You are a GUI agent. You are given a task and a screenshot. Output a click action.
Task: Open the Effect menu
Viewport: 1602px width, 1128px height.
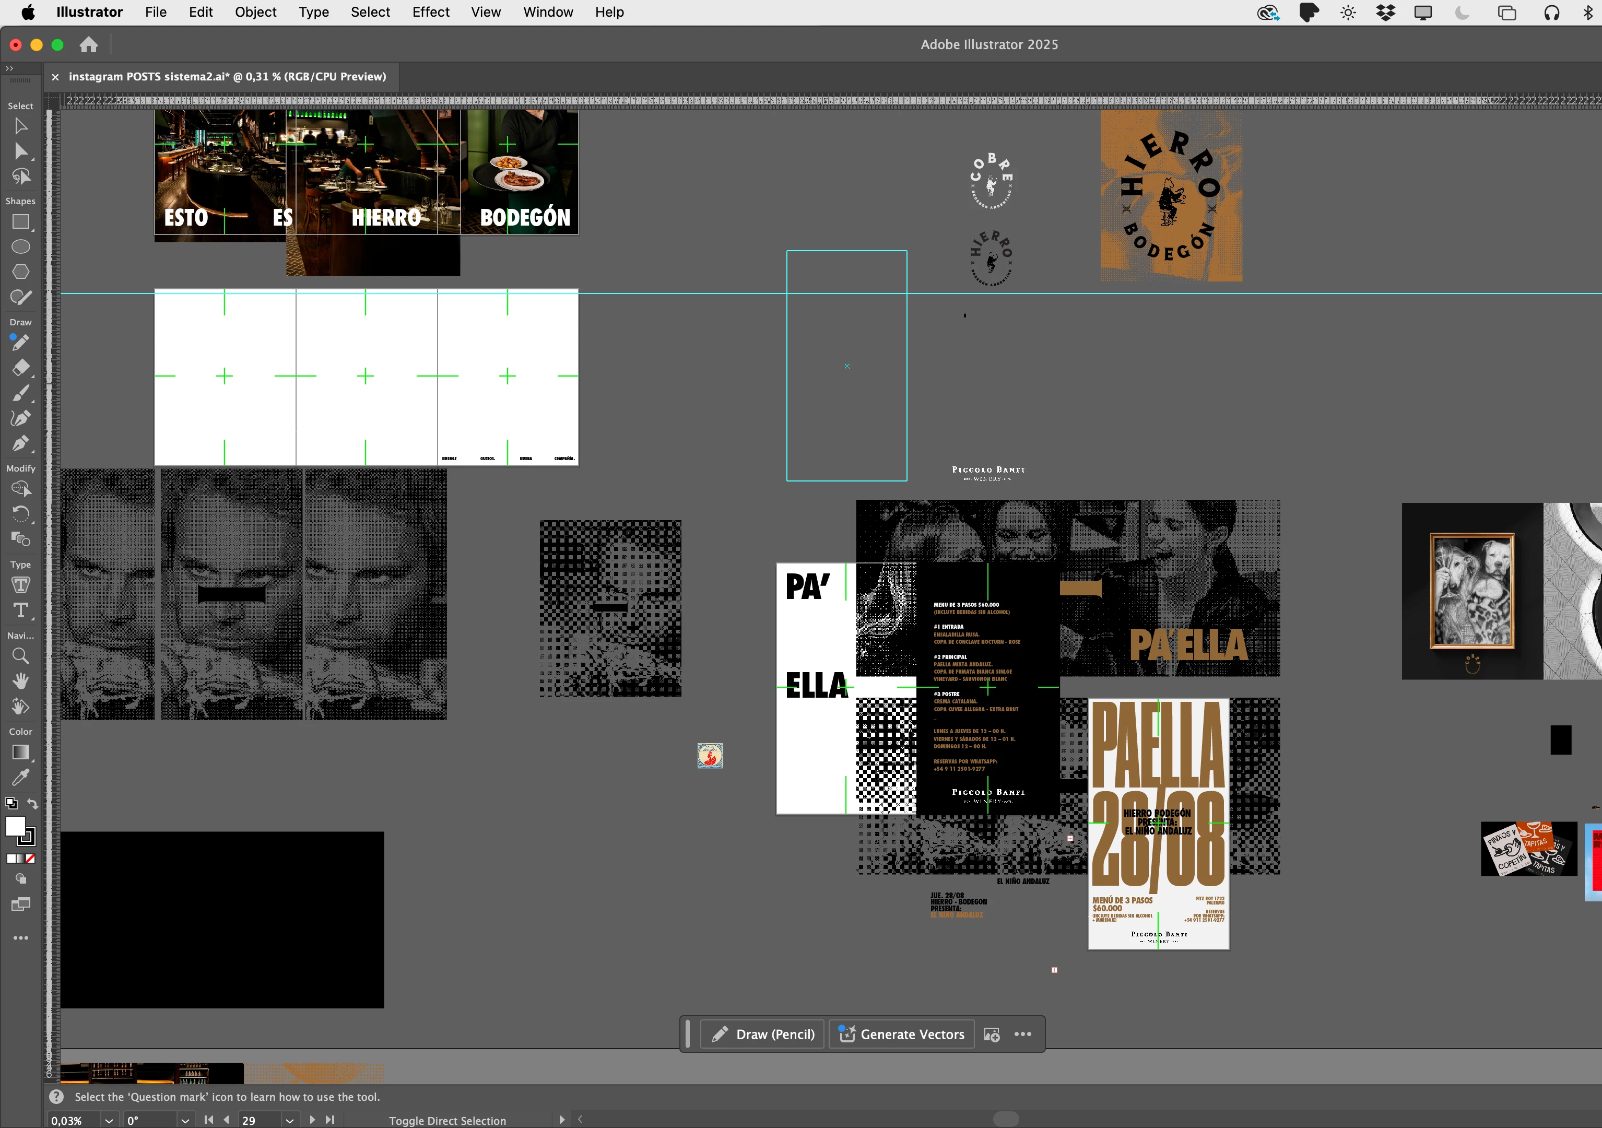point(430,12)
